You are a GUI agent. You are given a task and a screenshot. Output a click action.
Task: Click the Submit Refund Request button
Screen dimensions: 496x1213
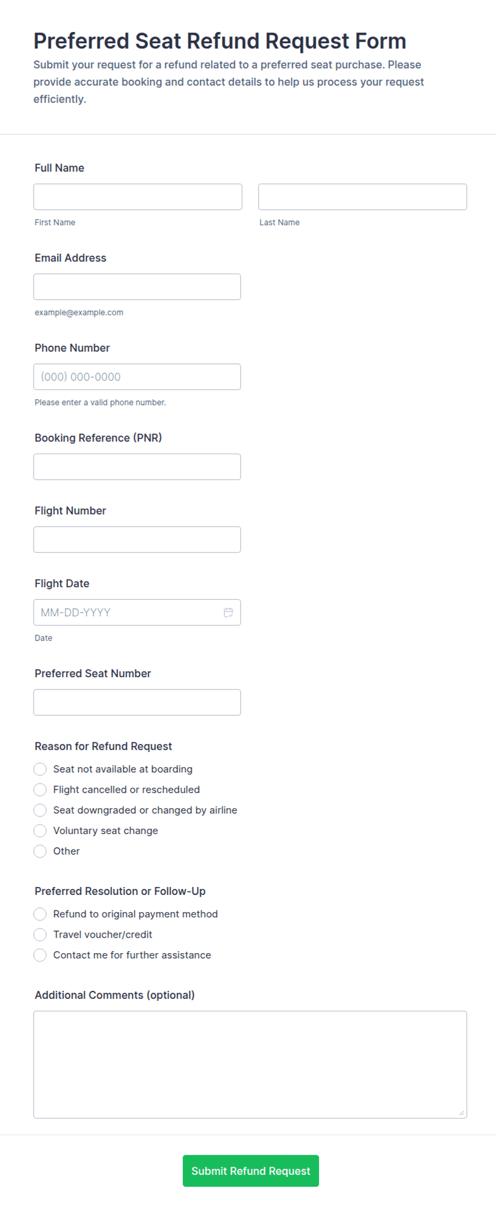tap(251, 1171)
